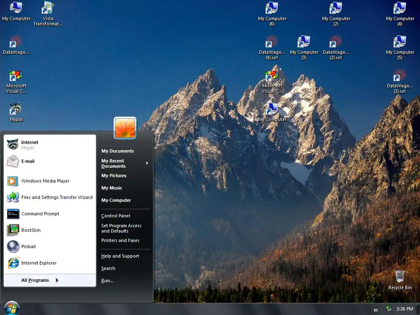Launch the Run... dialog

(107, 281)
